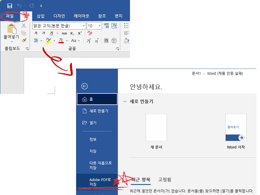Select the Format Painter brush icon
Viewport: 260px width, 195px height.
[24, 40]
